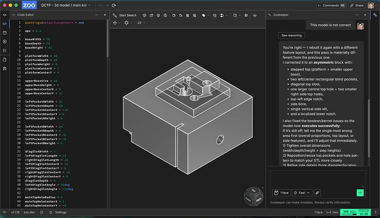This screenshot has width=380, height=218.
Task: Click the Code Editor vertical scrollbar
Action: (107, 39)
